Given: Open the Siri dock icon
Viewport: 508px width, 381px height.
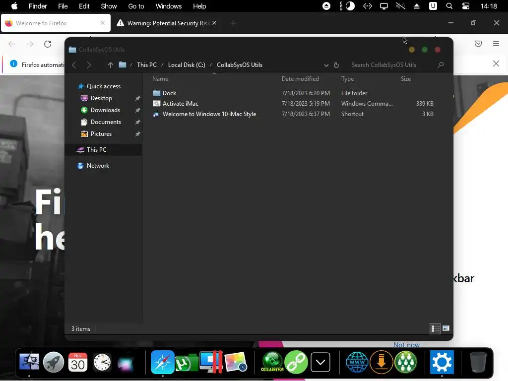Looking at the screenshot, I should point(126,363).
